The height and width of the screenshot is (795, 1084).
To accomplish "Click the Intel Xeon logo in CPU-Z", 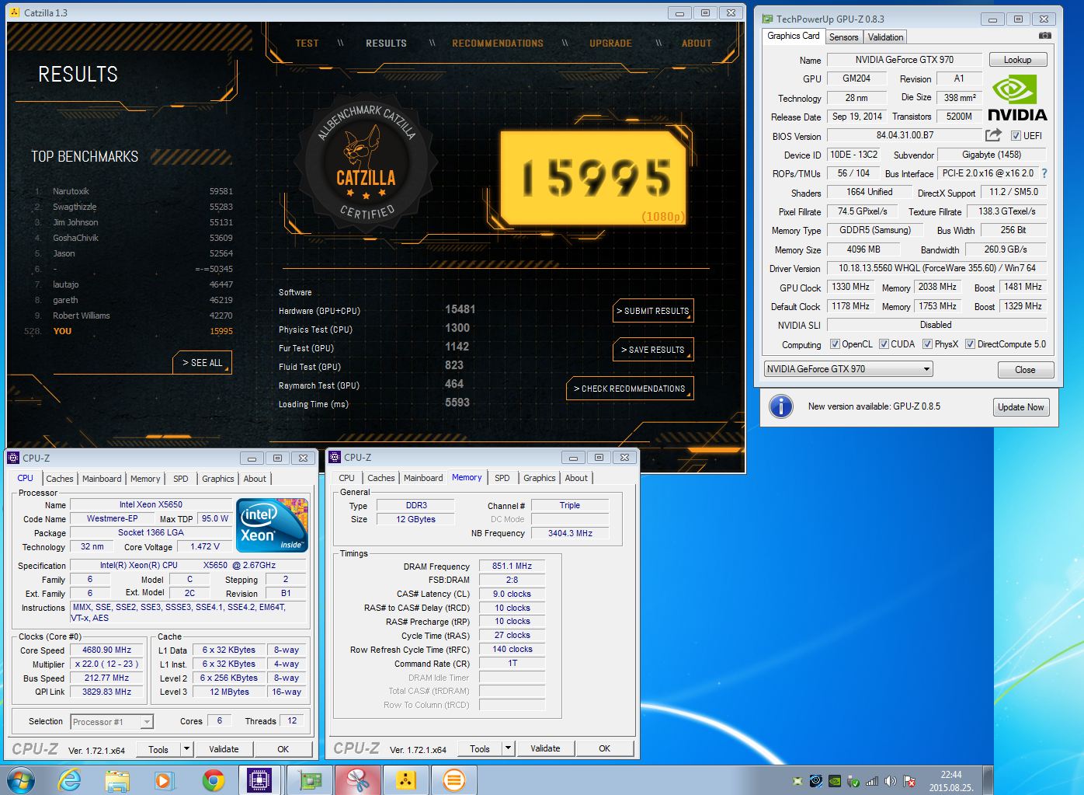I will tap(273, 525).
